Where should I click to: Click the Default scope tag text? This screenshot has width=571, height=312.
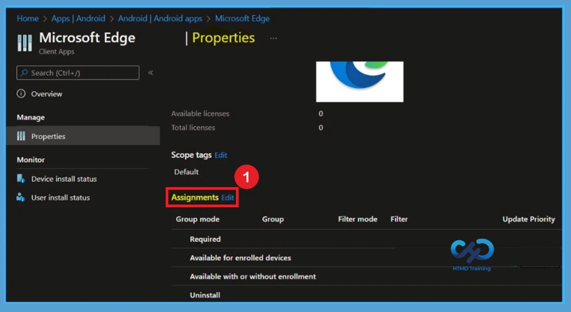click(x=186, y=172)
